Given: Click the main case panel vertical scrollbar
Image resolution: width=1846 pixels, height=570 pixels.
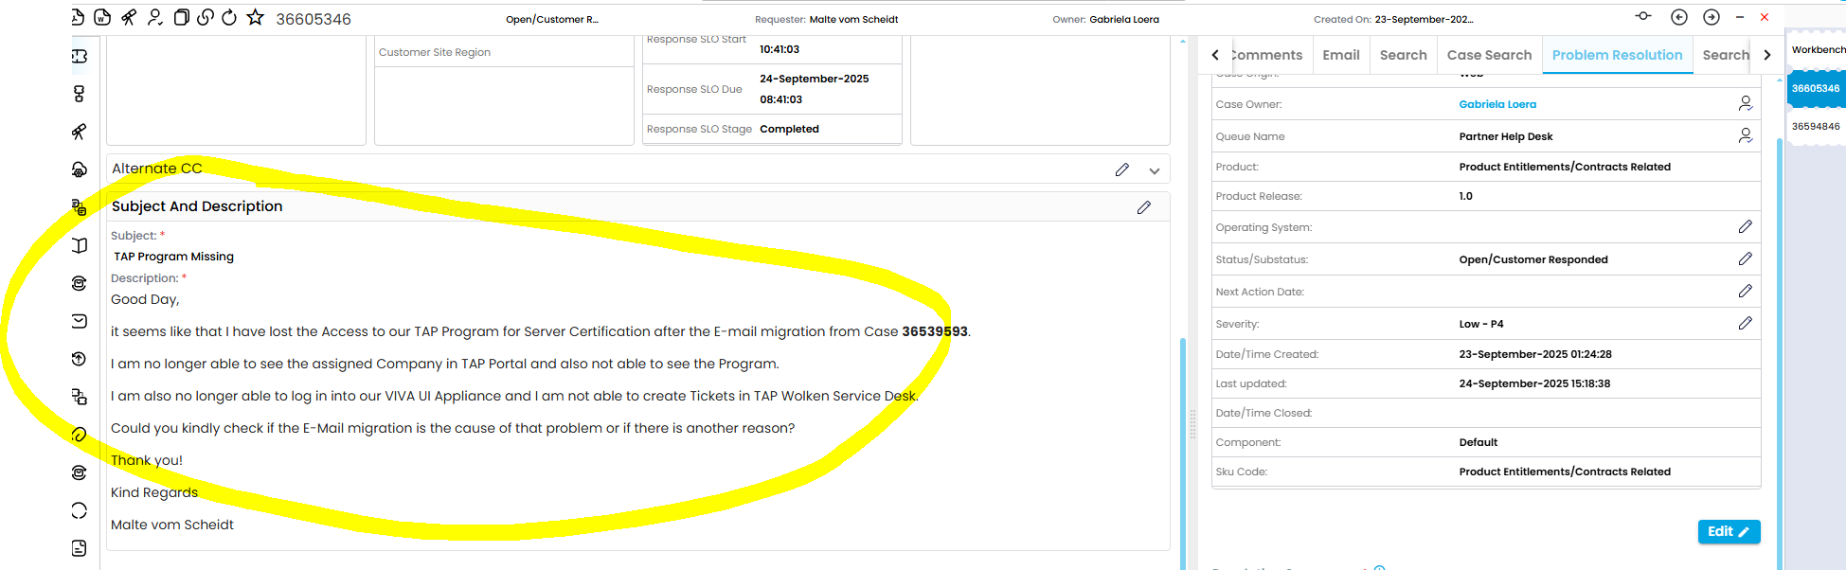Looking at the screenshot, I should coord(1182,453).
